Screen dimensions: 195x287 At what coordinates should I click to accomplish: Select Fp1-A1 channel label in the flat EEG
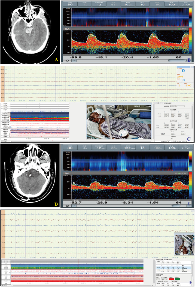pyautogui.click(x=2, y=69)
